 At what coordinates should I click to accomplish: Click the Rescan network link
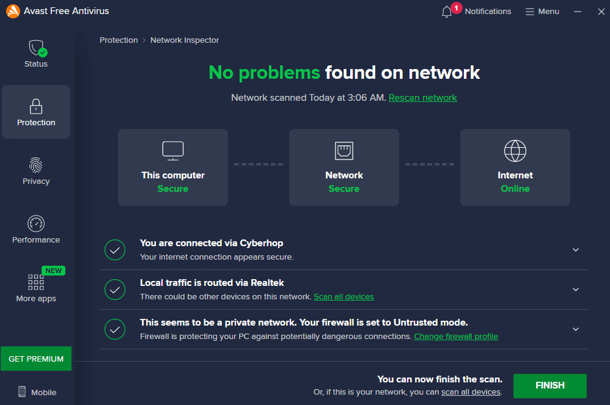click(422, 98)
